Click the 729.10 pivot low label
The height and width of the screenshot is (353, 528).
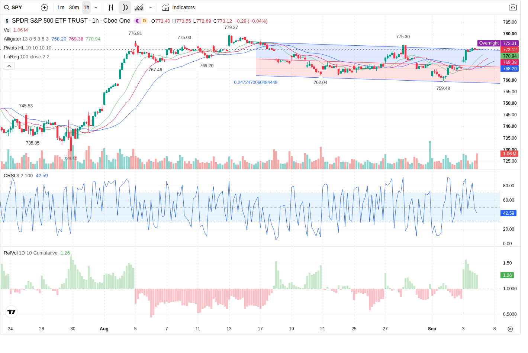click(71, 159)
